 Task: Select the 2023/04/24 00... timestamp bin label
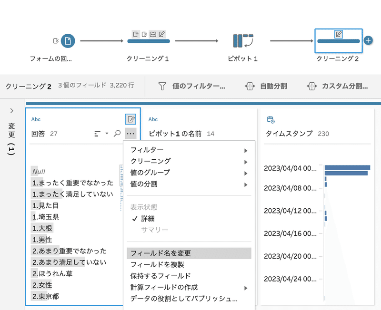coord(290,279)
